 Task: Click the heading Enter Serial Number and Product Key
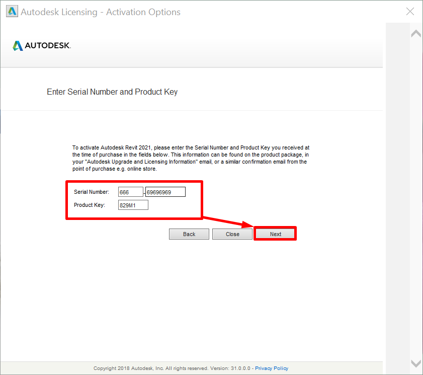pos(112,92)
